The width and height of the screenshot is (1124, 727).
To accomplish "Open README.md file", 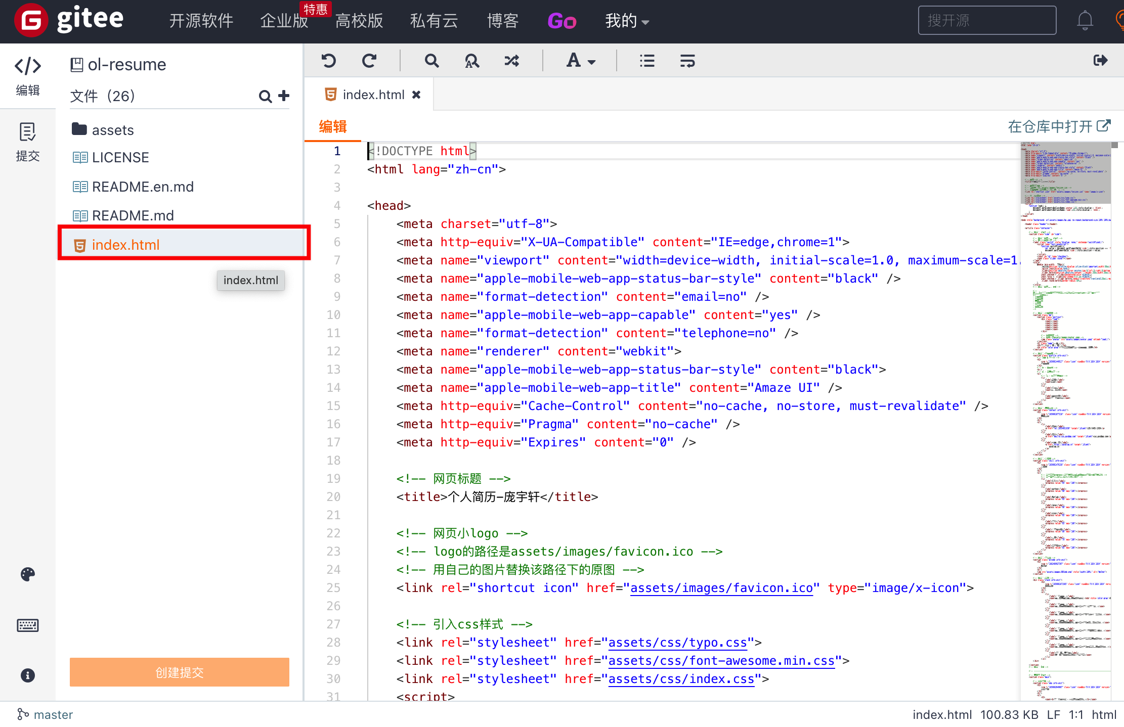I will pyautogui.click(x=123, y=215).
